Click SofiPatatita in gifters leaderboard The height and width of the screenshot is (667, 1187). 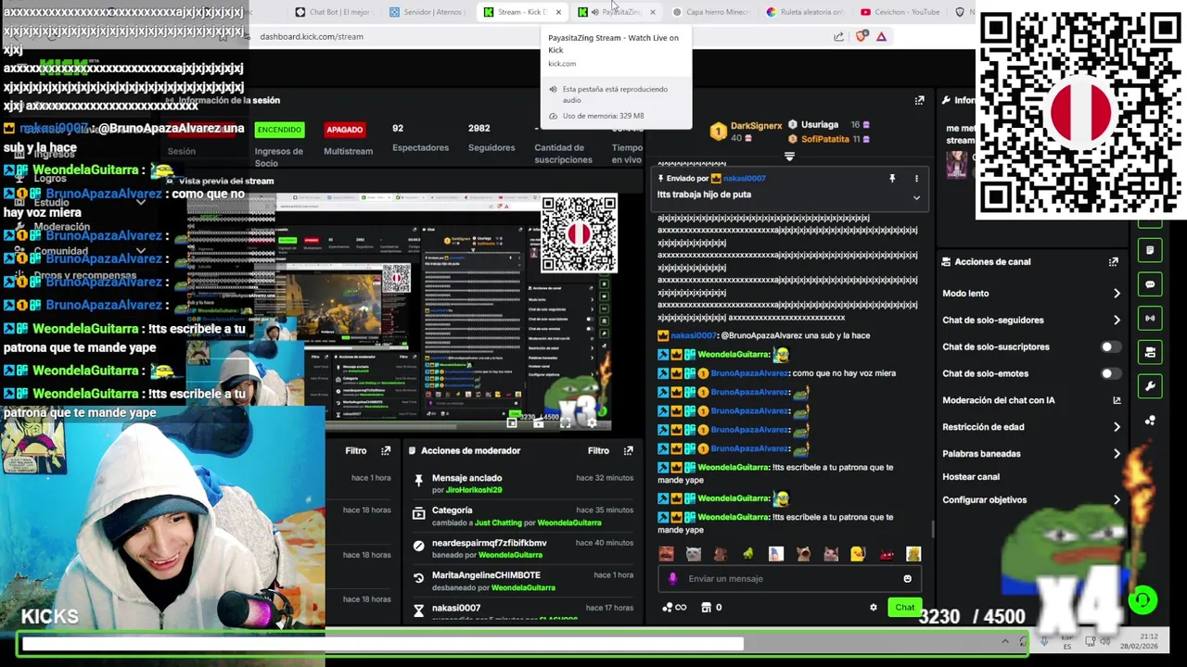[x=825, y=139]
